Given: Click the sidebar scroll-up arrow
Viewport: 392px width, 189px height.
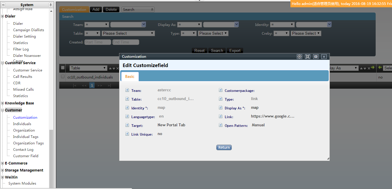Looking at the screenshot, I should 51,11.
